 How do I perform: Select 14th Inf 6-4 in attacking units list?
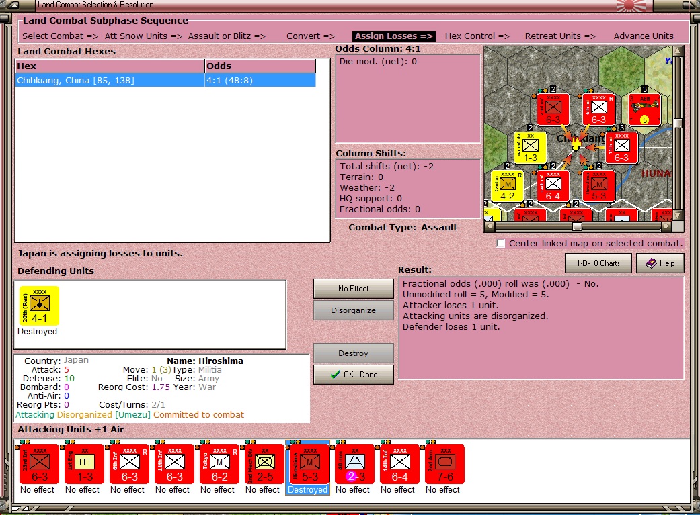coord(400,464)
